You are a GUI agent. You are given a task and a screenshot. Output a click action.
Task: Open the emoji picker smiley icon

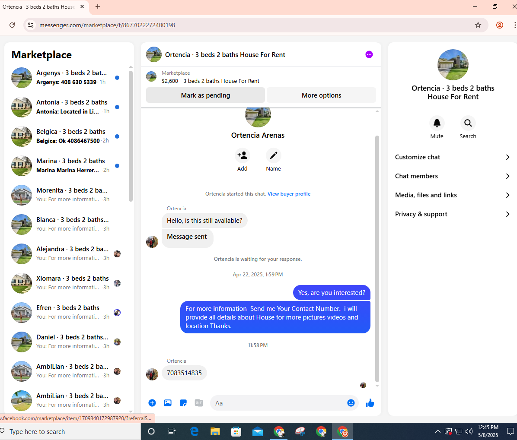pyautogui.click(x=351, y=403)
